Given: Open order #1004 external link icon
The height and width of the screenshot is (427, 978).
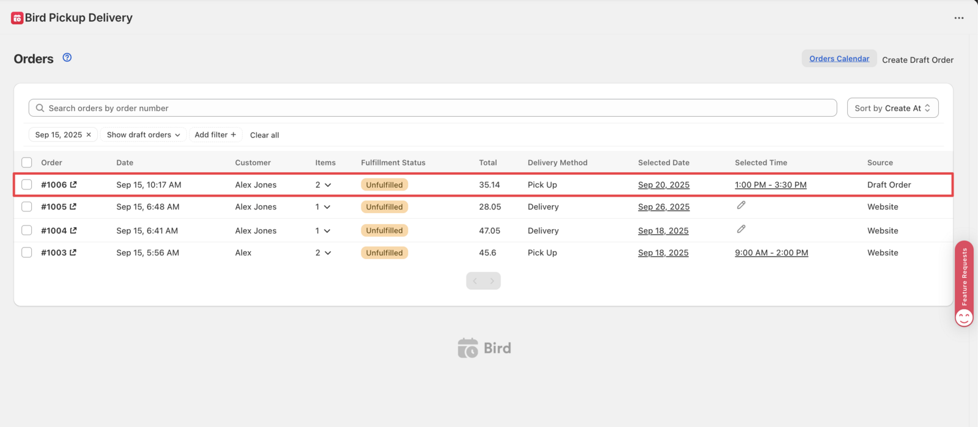Looking at the screenshot, I should pyautogui.click(x=73, y=230).
